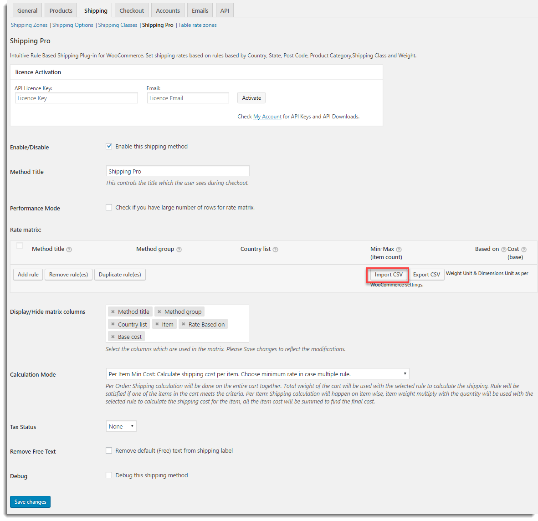Click the Activate licence button
This screenshot has width=538, height=521.
coord(251,98)
